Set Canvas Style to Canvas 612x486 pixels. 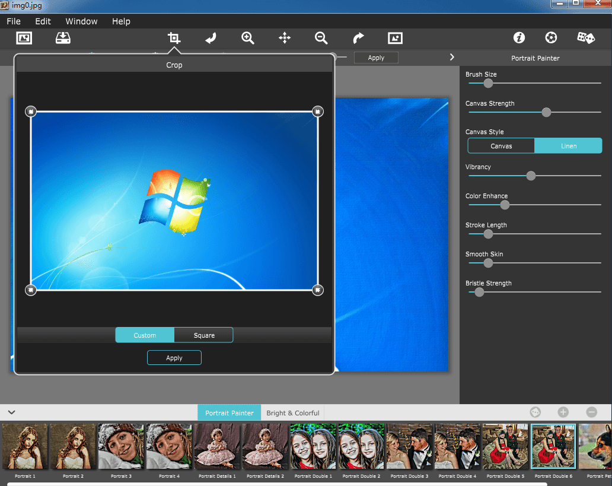[501, 146]
